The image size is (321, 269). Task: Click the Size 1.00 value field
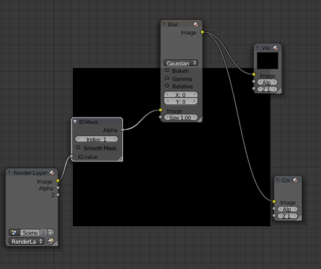(181, 117)
